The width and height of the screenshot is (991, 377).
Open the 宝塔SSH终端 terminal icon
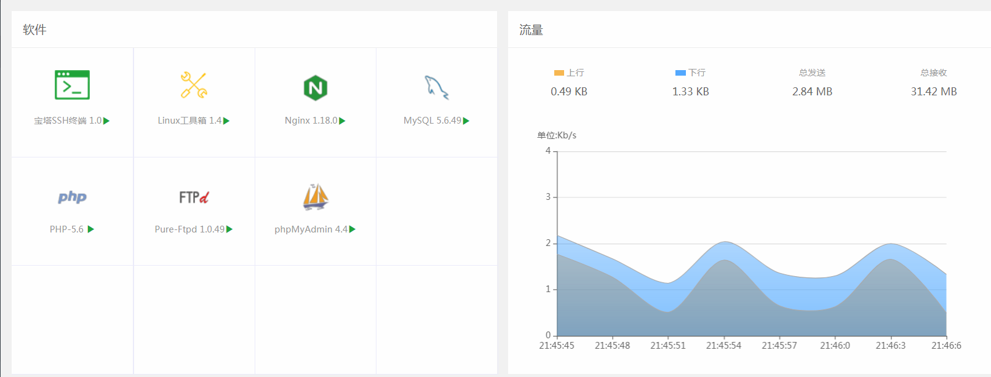tap(72, 85)
